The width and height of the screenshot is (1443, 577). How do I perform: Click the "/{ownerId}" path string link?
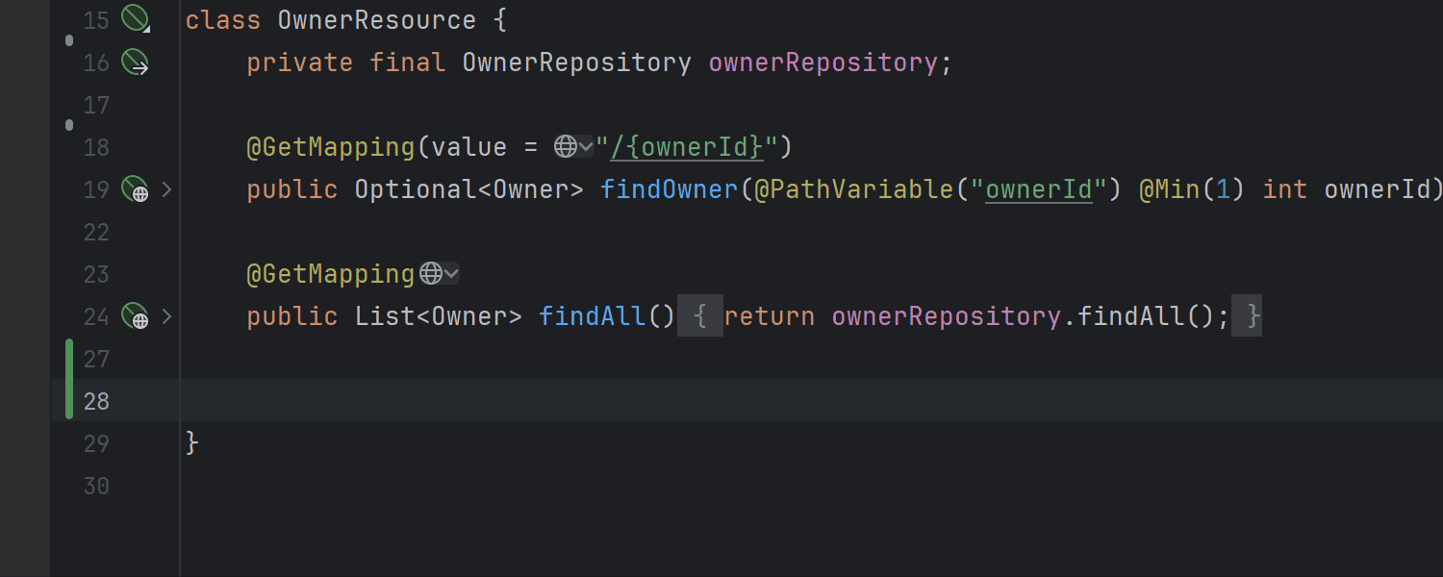pos(688,147)
